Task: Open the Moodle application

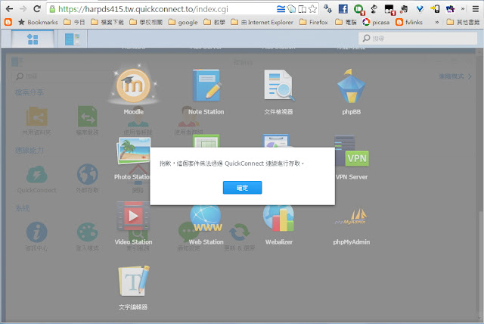Action: click(x=133, y=91)
